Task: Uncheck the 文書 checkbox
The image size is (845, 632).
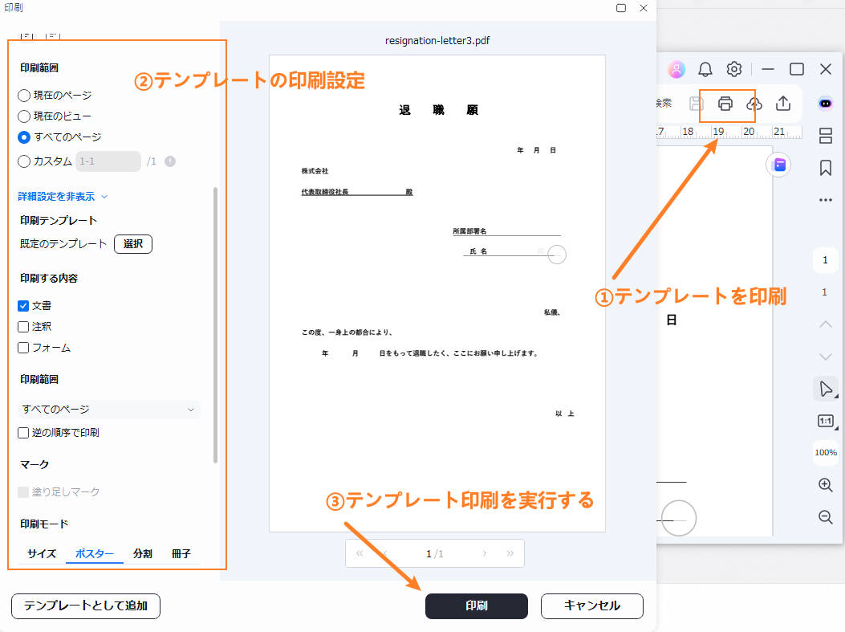Action: point(24,306)
